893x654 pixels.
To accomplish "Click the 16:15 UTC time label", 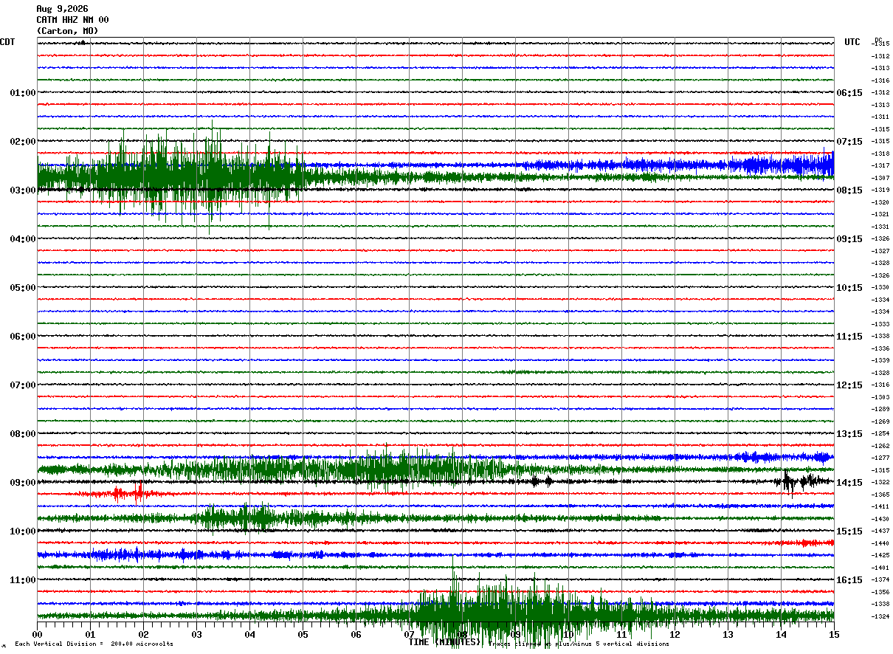I will 849,579.
